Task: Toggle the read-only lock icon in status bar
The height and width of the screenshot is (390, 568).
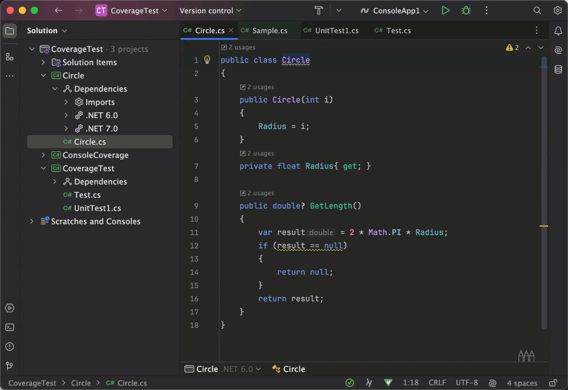Action: (553, 383)
